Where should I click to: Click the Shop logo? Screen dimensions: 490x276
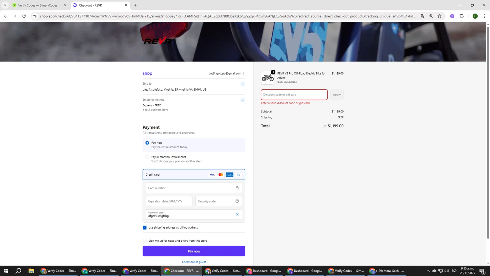[x=147, y=73]
